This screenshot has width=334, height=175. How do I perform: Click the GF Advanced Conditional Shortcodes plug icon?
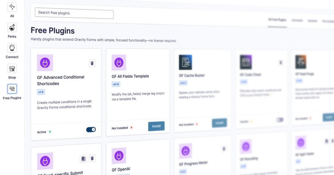click(x=45, y=63)
